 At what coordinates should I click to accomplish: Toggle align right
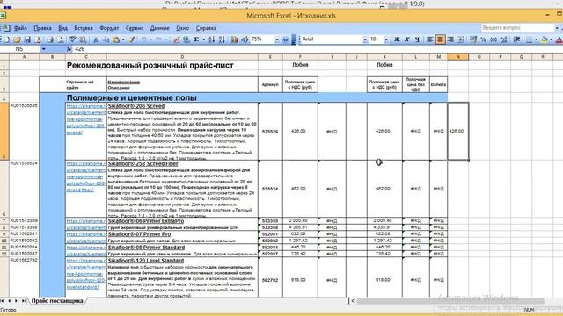pos(450,39)
